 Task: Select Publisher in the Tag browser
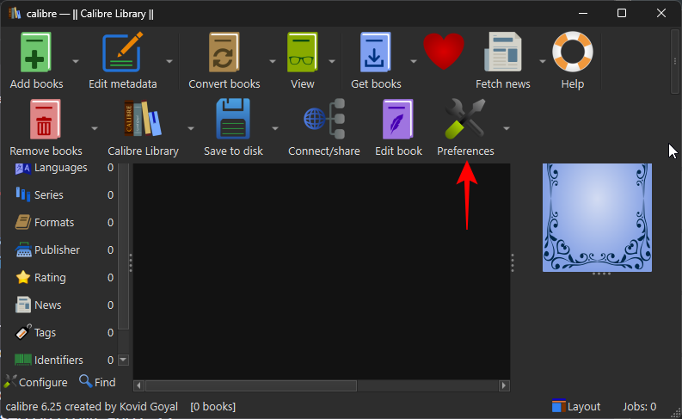[x=64, y=250]
